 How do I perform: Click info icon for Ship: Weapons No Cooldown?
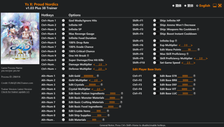coord(198,29)
